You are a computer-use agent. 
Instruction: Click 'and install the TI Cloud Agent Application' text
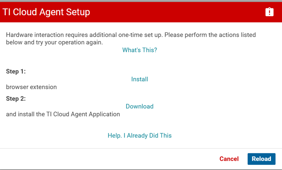click(63, 114)
